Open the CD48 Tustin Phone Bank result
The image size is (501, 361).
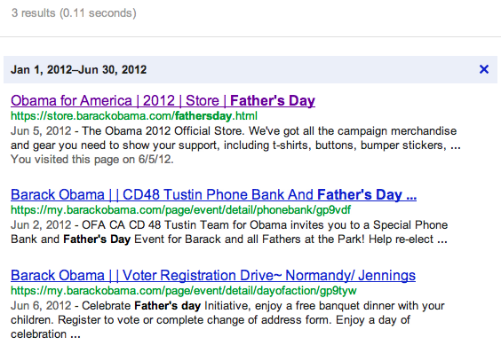pos(213,195)
